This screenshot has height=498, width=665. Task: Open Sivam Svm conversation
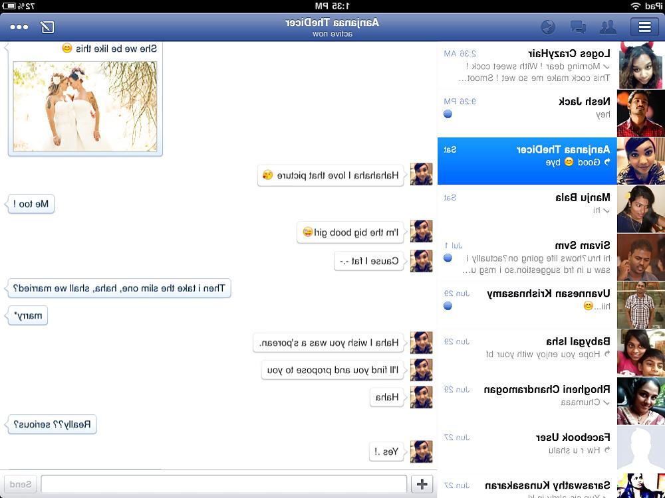click(x=551, y=257)
